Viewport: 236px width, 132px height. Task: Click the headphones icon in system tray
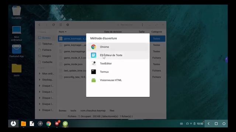pyautogui.click(x=187, y=124)
